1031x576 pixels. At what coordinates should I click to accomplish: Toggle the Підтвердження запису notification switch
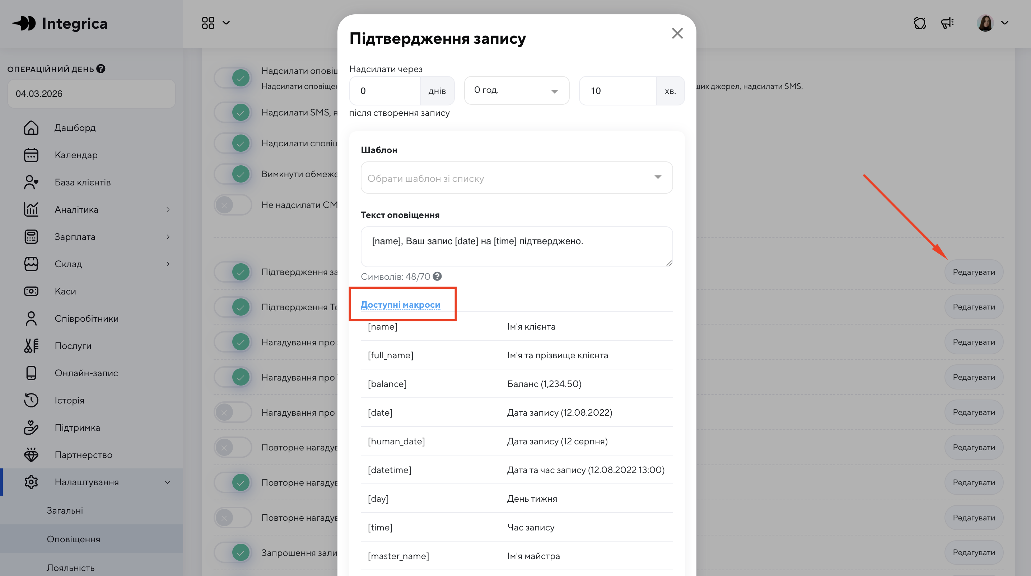coord(233,272)
